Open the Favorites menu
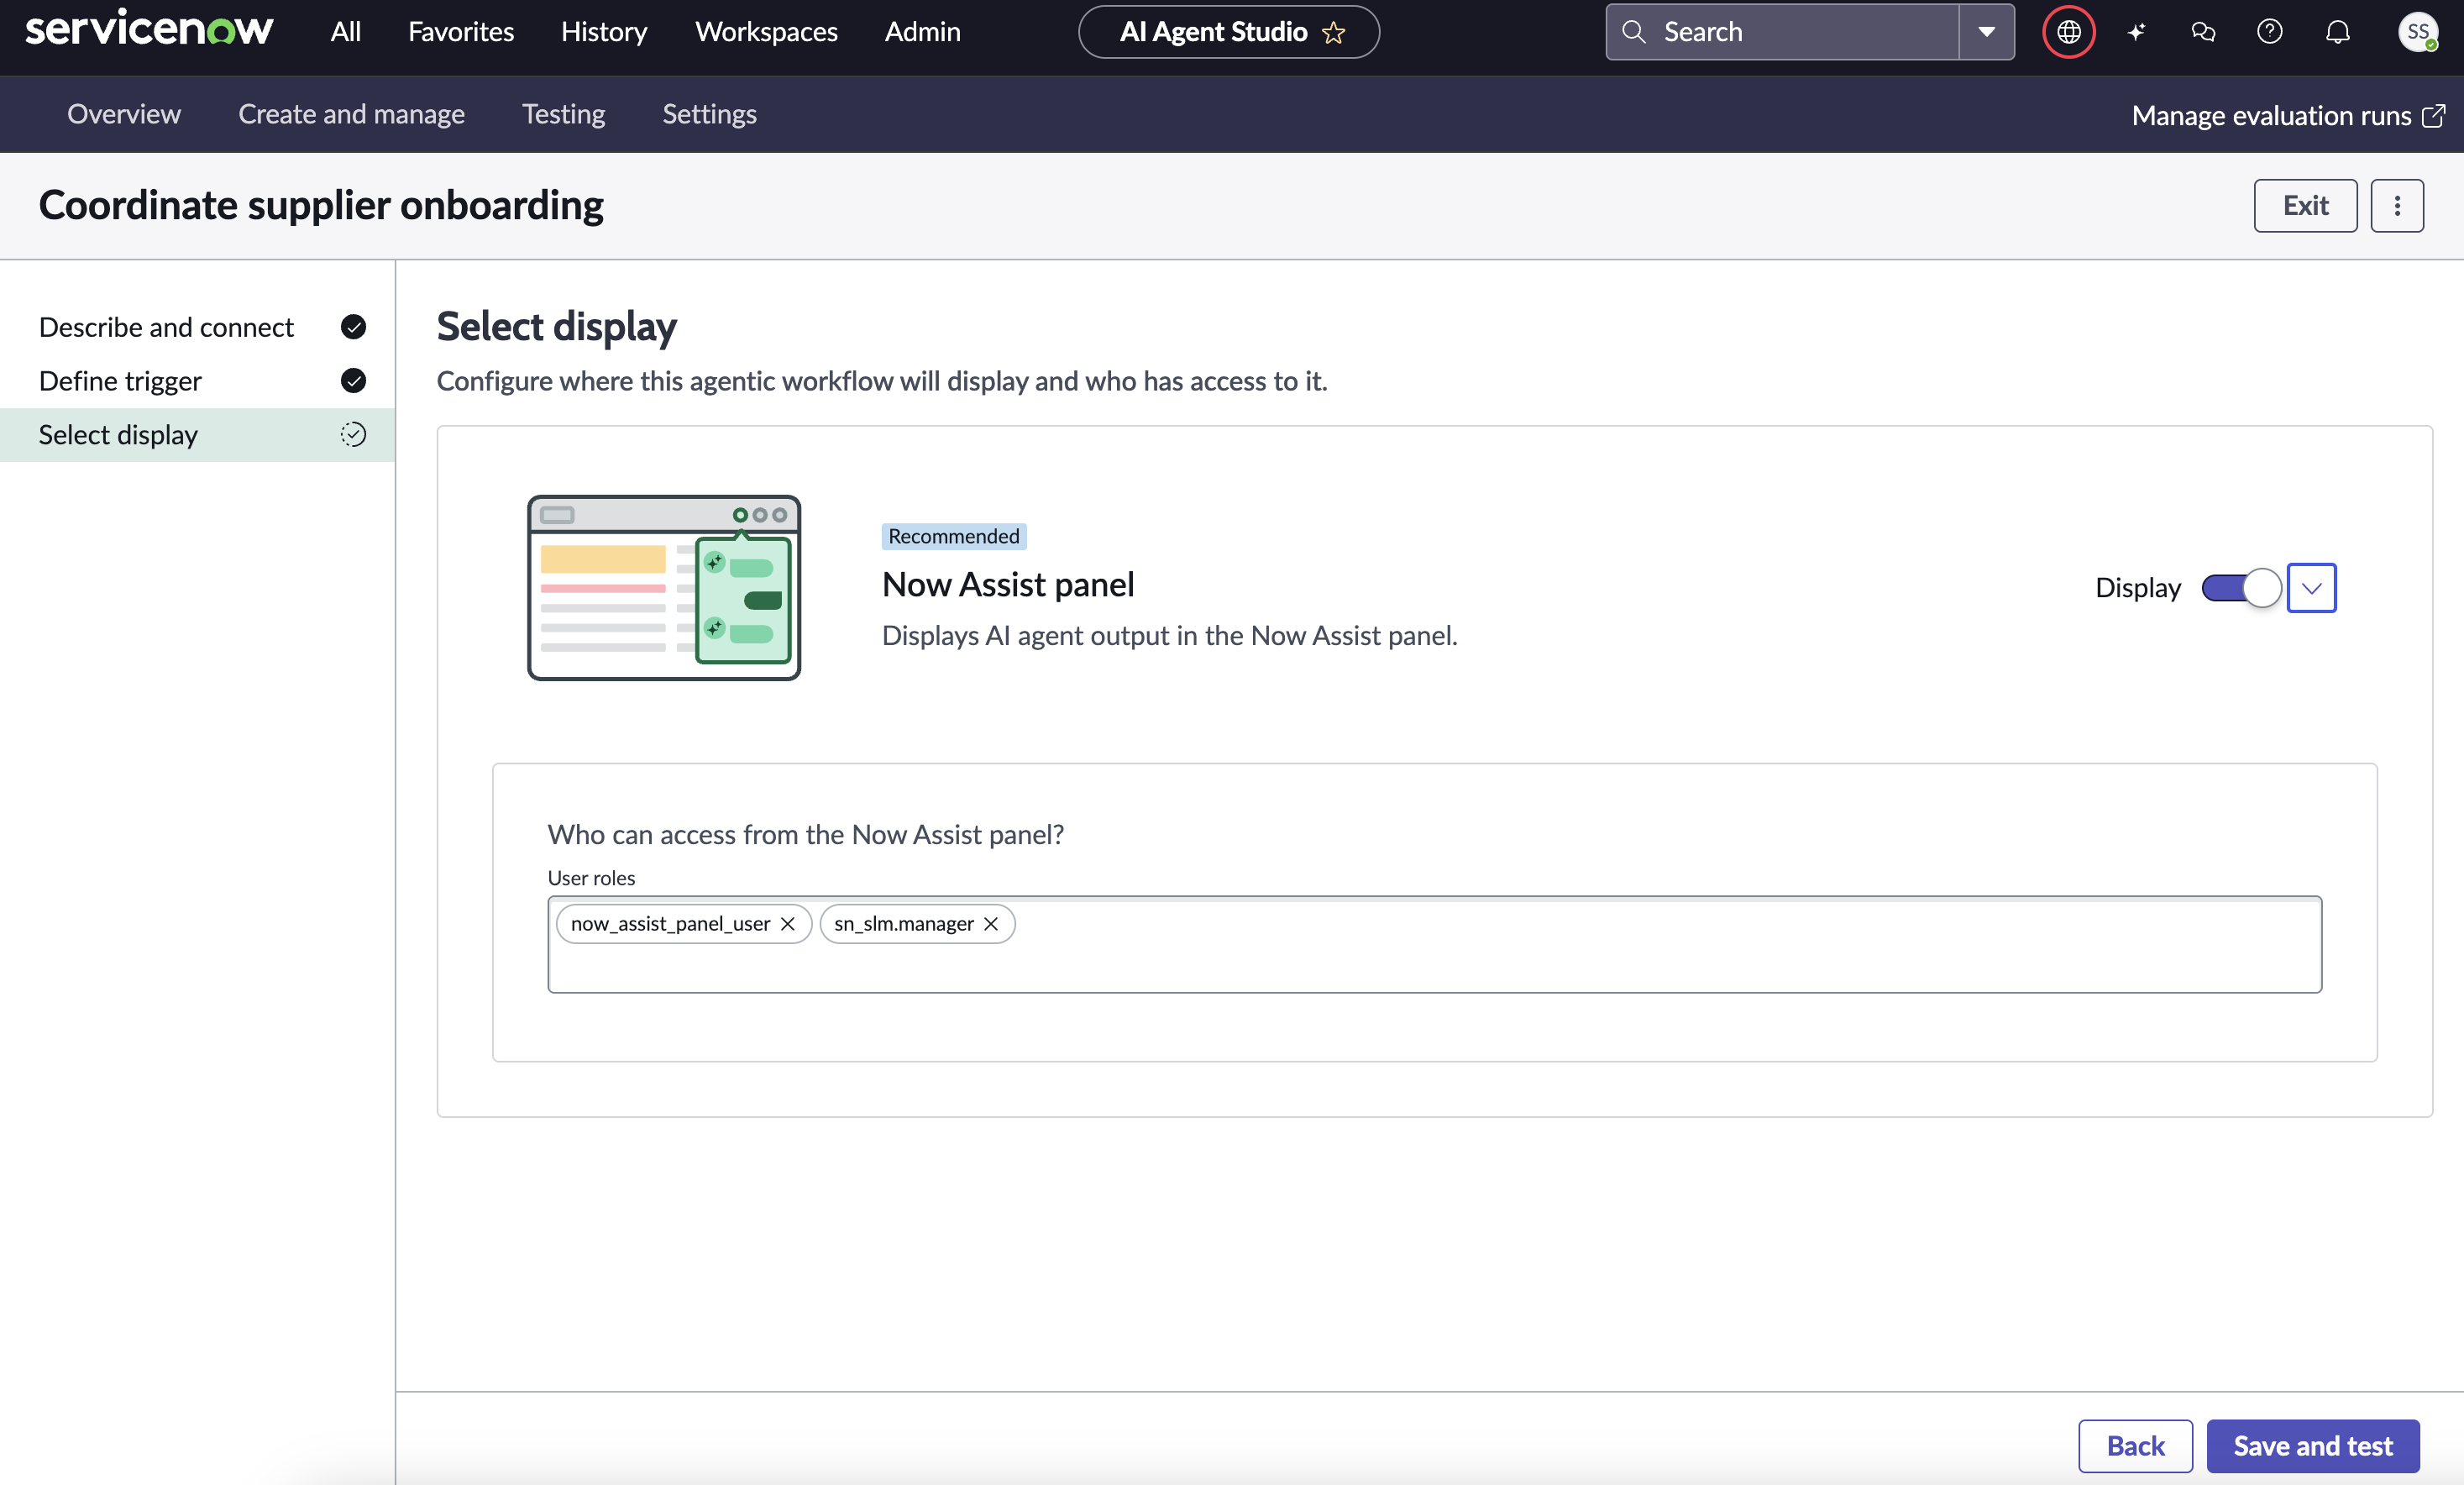The image size is (2464, 1485). pos(461,32)
